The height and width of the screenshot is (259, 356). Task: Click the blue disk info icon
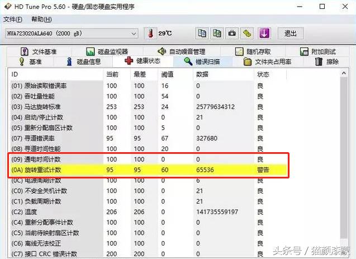tap(69, 62)
